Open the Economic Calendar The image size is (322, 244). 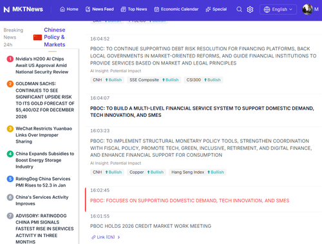[x=176, y=9]
